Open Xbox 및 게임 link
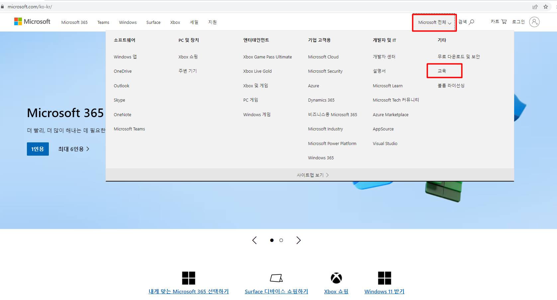 point(256,86)
